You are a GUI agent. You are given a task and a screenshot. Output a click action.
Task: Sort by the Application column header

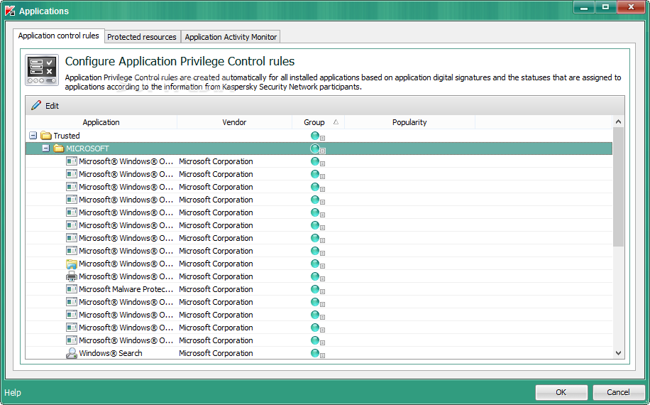pos(101,122)
